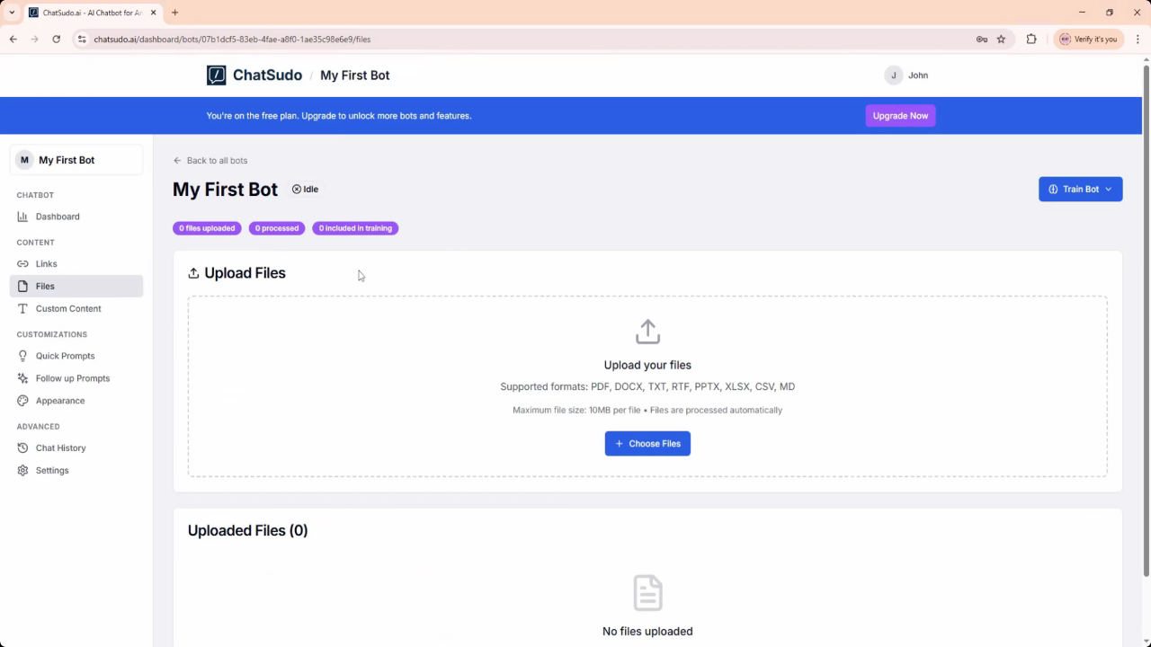
Task: Click the Chat History clock icon
Action: coord(22,448)
